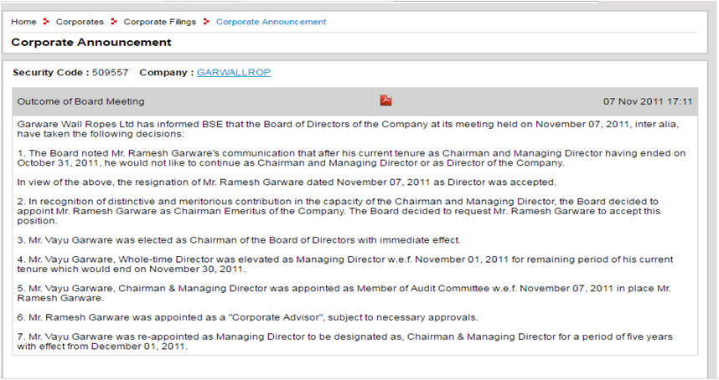Click the 07 Nov 2011 17:11 timestamp

647,101
